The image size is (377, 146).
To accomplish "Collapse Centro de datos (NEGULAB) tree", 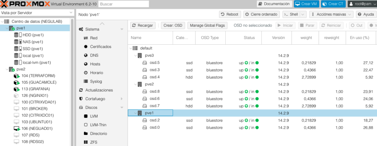I will (3, 21).
